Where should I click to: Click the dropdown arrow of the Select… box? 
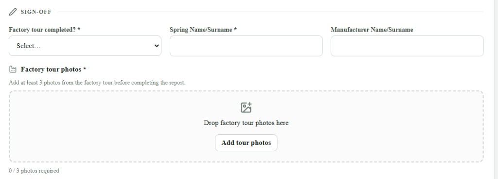tap(156, 46)
